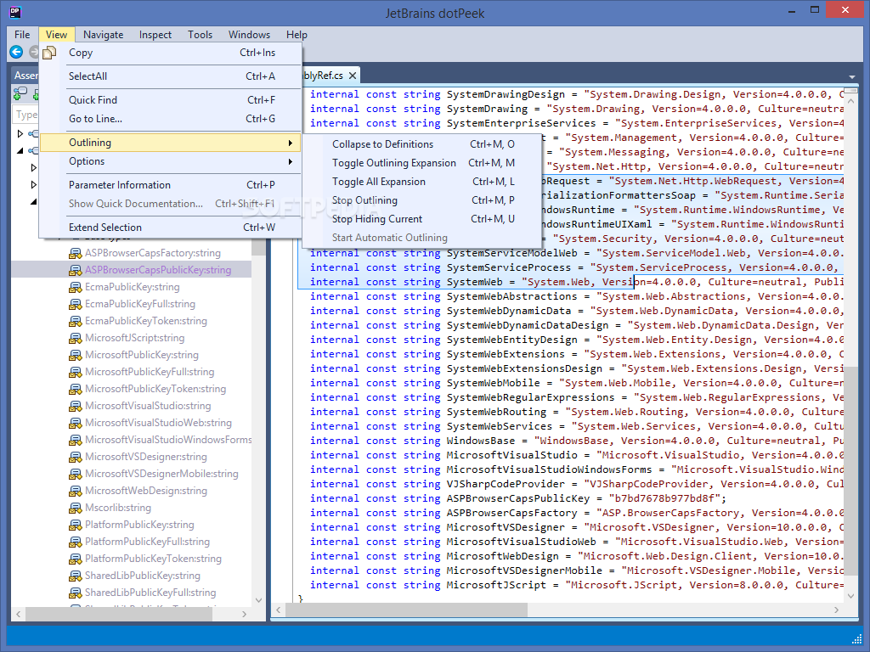Close the AssemblyRef.cs tab
The height and width of the screenshot is (652, 870).
click(x=353, y=76)
